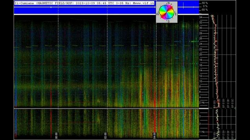This screenshot has width=250, height=140.
Task: Click the -50 % scale label
Action: [x=205, y=10]
